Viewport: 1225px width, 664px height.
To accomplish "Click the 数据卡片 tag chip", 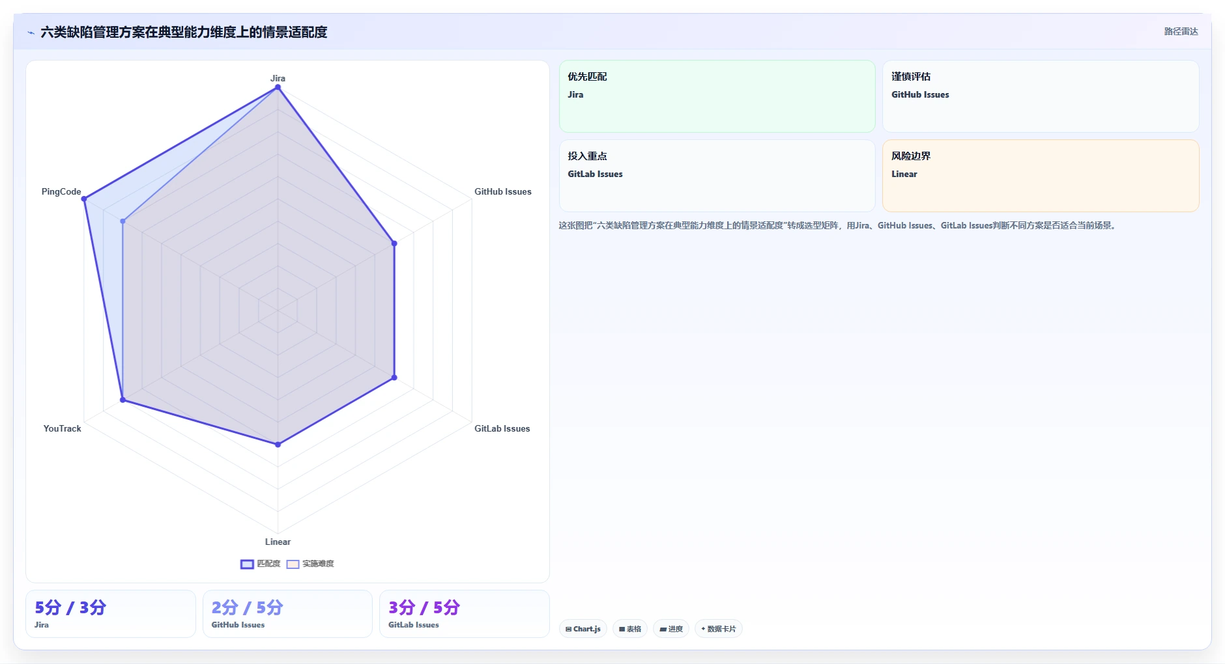I will tap(719, 629).
